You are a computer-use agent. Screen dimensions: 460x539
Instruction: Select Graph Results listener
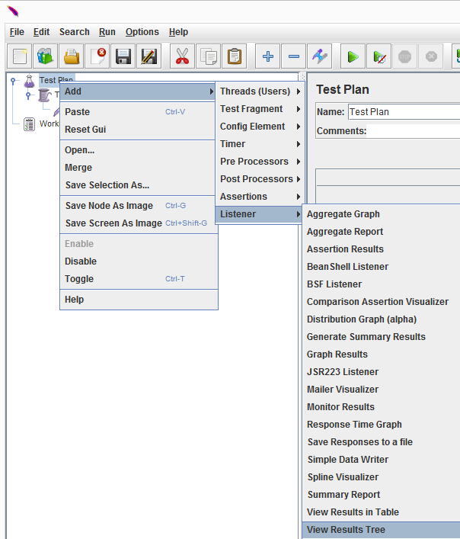(381, 355)
